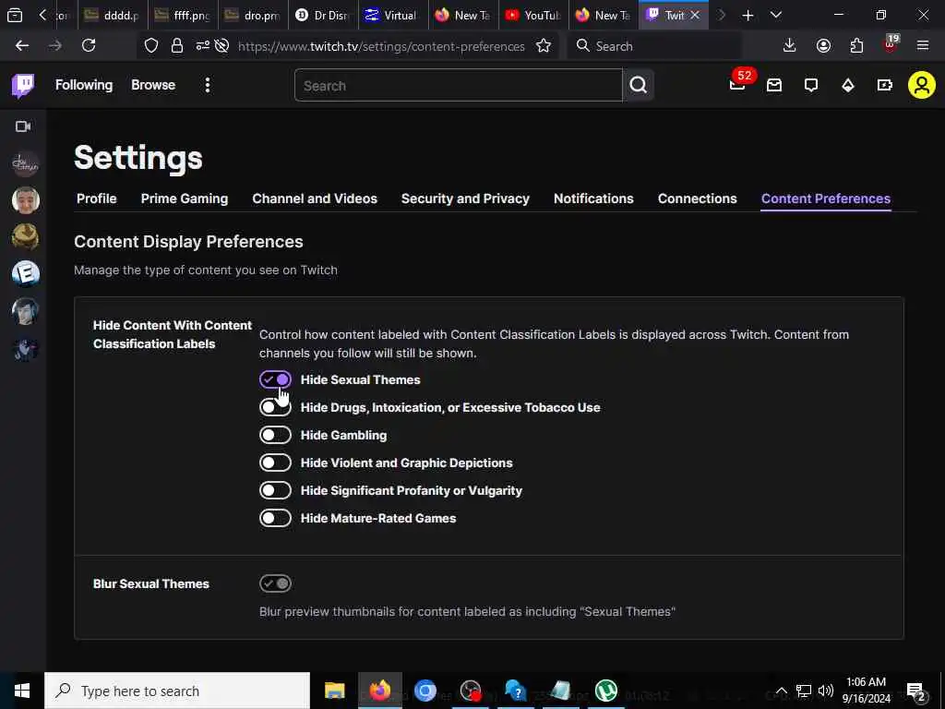The image size is (945, 709).
Task: Open File Explorer from the taskbar
Action: coord(334,691)
